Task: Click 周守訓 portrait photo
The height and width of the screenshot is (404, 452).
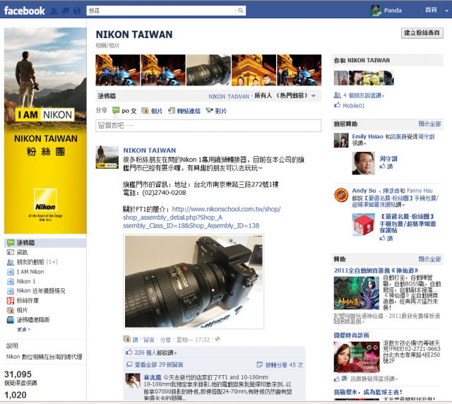Action: [364, 163]
